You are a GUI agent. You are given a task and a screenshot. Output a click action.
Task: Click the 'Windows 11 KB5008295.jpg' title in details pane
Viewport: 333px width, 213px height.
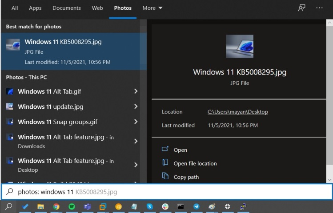click(x=240, y=72)
